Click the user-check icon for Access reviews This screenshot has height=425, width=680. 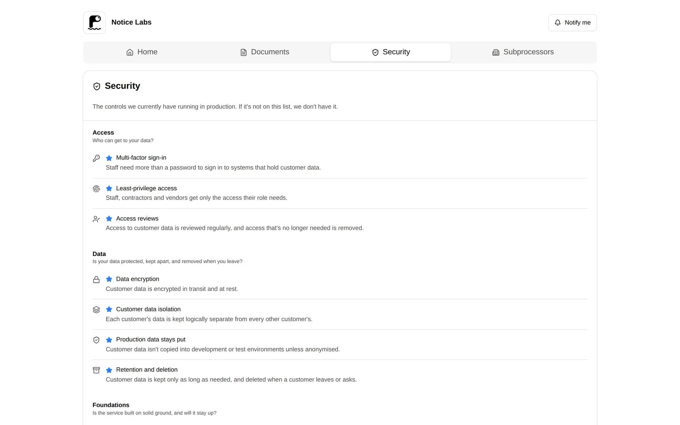pos(96,219)
